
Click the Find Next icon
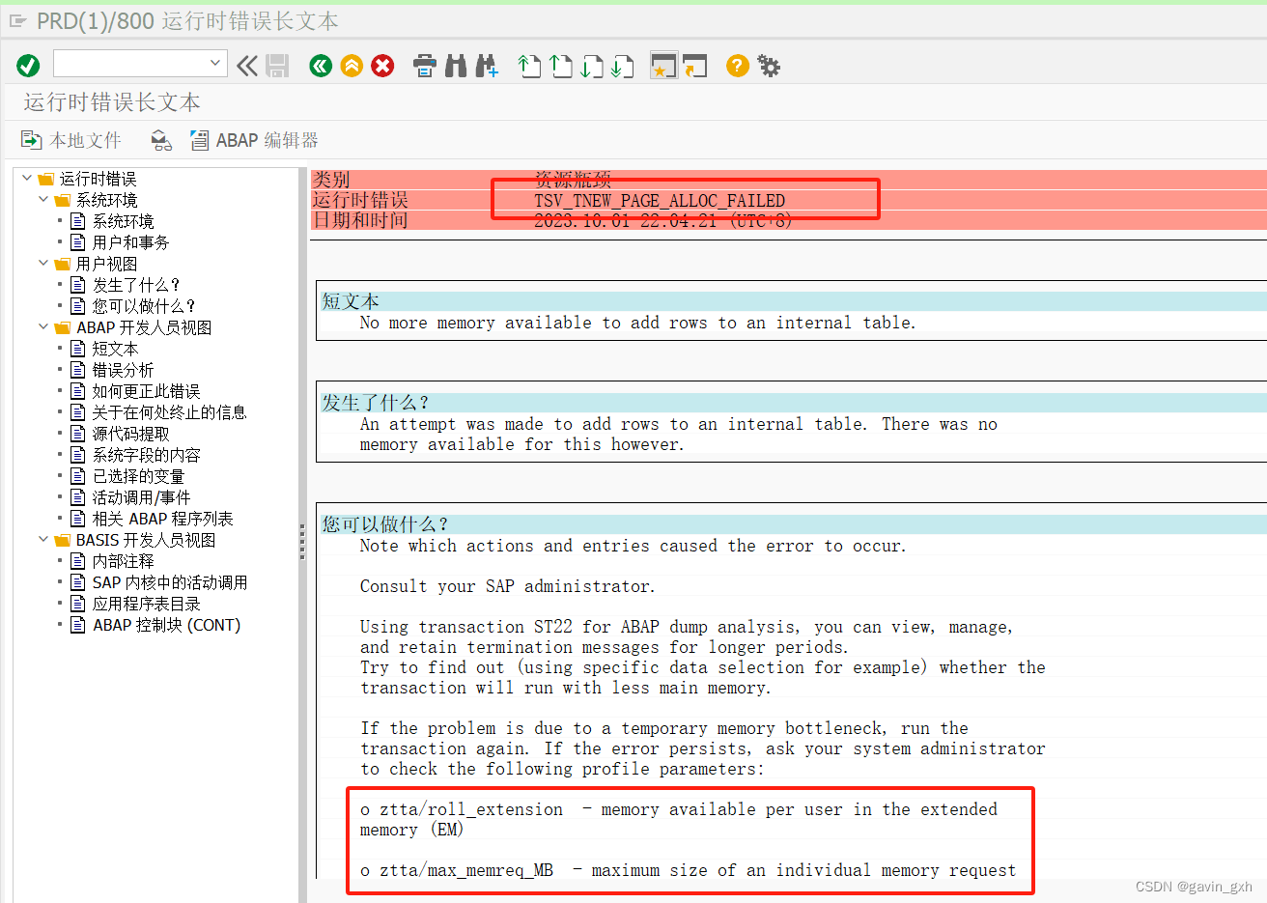tap(487, 66)
